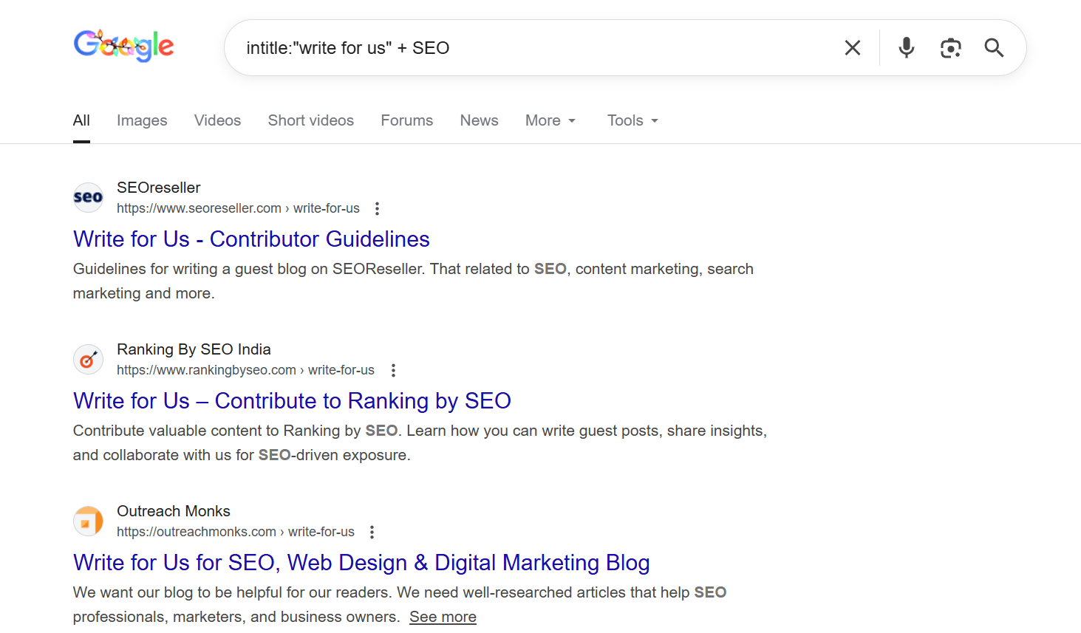Open the Forums search filter
The image size is (1081, 633).
tap(406, 120)
